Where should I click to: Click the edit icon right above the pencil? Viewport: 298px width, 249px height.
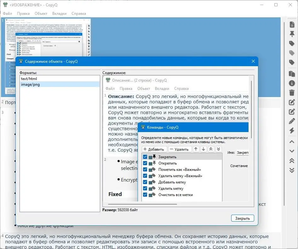(x=292, y=112)
